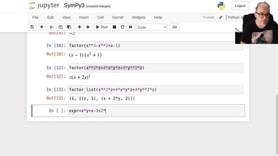Rename notebook via SymPy3 title
The height and width of the screenshot is (156, 278).
click(x=74, y=6)
